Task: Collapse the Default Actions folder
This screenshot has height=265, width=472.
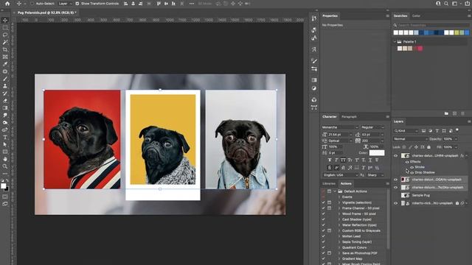Action: tap(335, 191)
